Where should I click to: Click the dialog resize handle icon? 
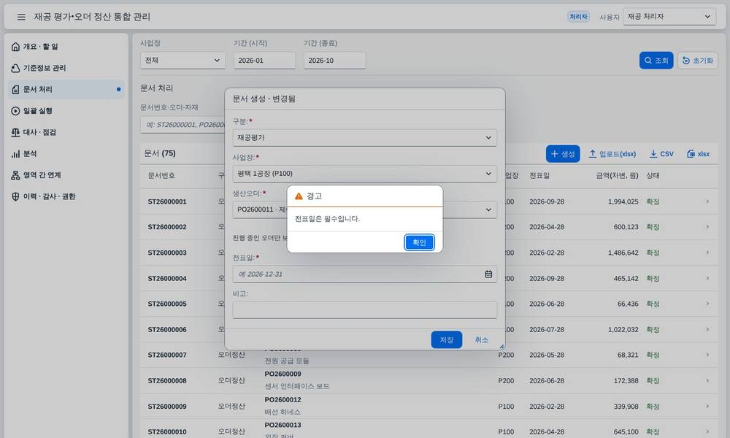click(x=502, y=346)
